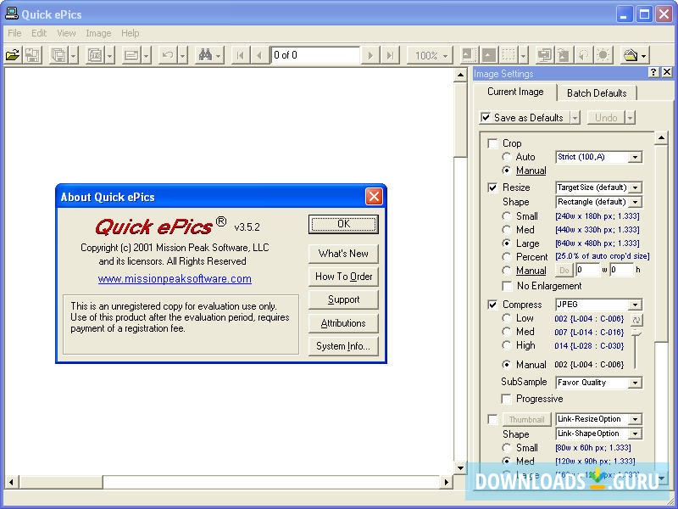Uncheck the Resize checkbox

(x=492, y=187)
